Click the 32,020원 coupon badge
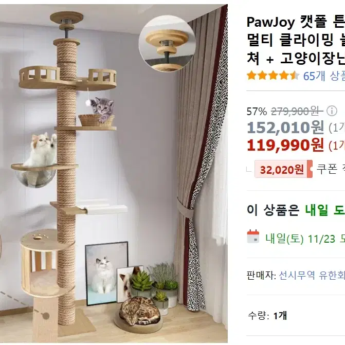 [x=283, y=169]
